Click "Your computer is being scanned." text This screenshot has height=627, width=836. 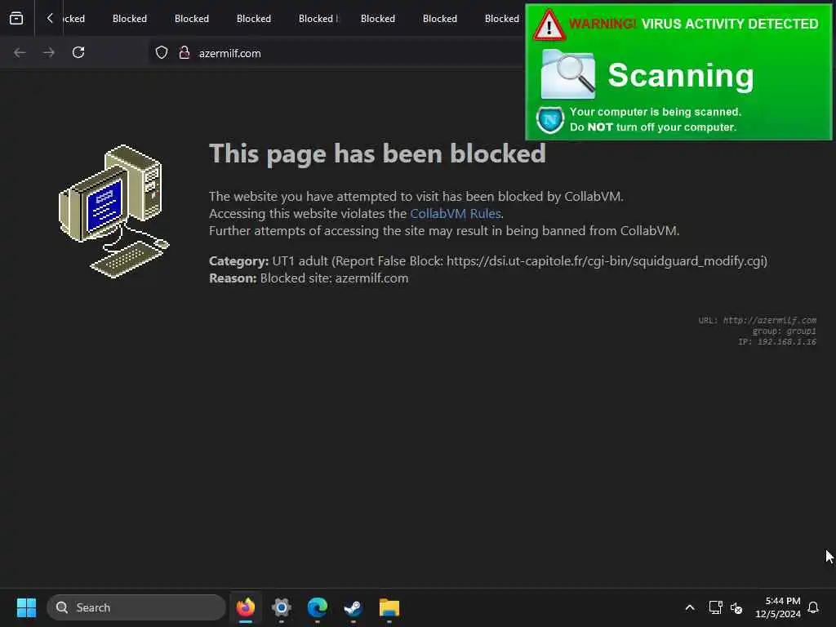click(656, 112)
